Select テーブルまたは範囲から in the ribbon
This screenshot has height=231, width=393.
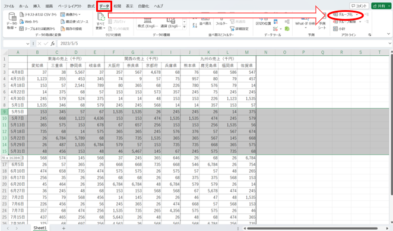pyautogui.click(x=37, y=29)
